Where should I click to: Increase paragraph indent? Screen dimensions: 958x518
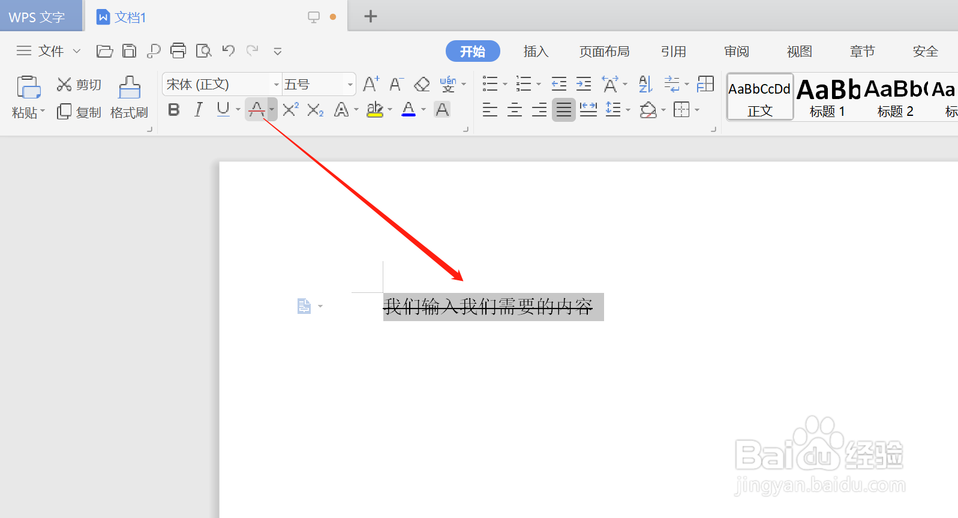pos(584,84)
